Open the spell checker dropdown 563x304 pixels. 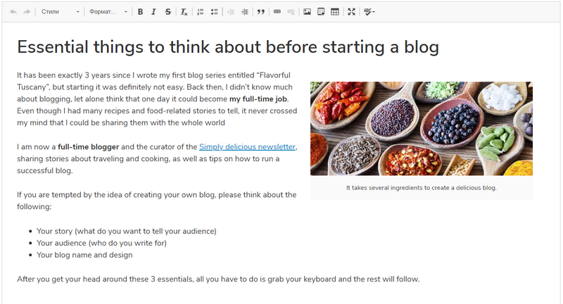369,12
